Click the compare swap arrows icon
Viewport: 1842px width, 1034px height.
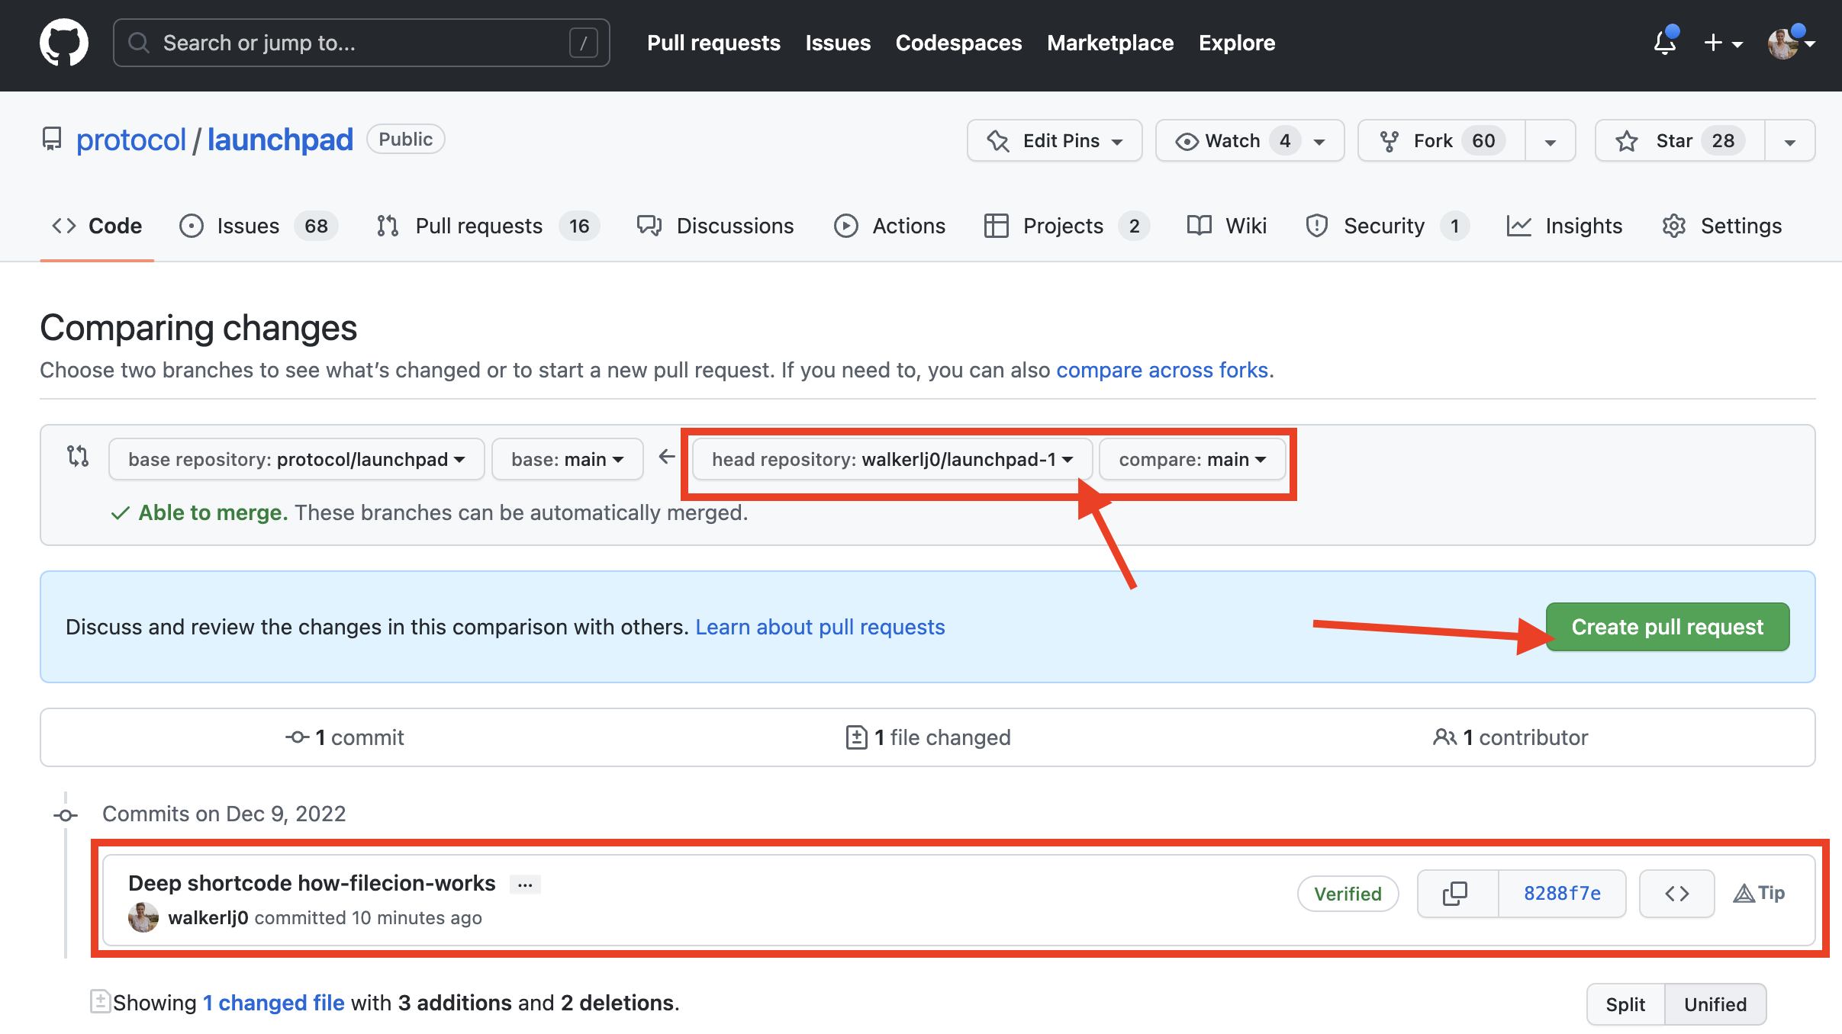(x=78, y=457)
